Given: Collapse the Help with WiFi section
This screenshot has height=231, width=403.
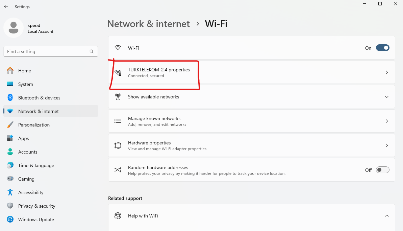Looking at the screenshot, I should click(x=387, y=216).
